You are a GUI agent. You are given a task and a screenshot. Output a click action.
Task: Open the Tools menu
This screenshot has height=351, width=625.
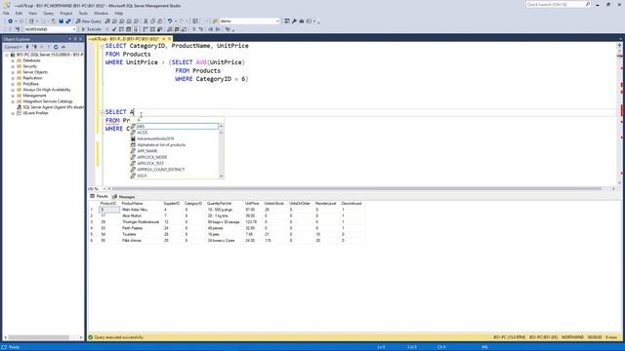[83, 13]
